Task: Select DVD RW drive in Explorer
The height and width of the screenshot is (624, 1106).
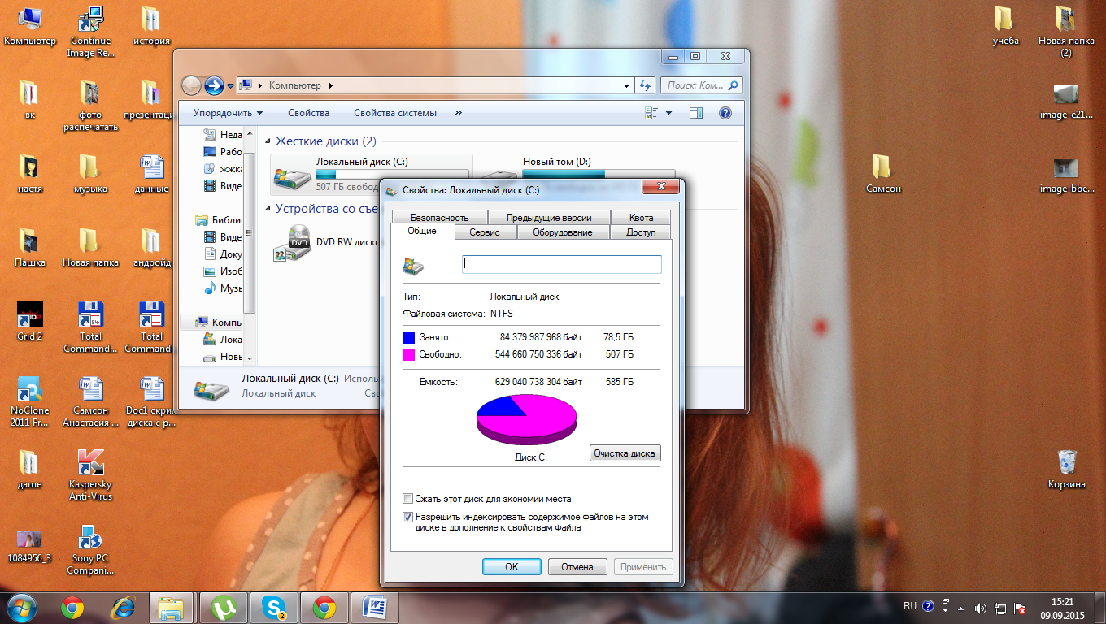Action: pyautogui.click(x=327, y=243)
